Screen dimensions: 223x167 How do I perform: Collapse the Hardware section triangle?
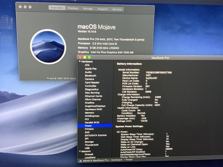pos(80,61)
